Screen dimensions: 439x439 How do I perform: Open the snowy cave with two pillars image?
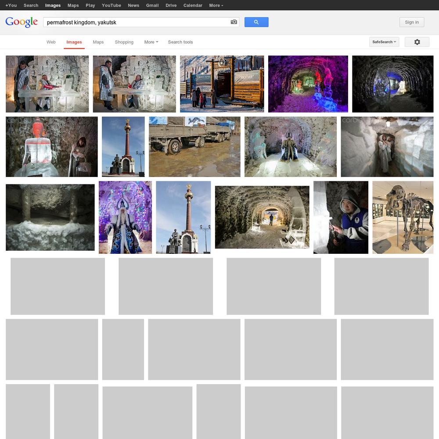(x=50, y=217)
